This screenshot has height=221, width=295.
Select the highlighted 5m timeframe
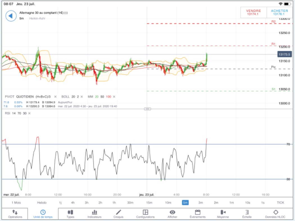pyautogui.click(x=185, y=202)
